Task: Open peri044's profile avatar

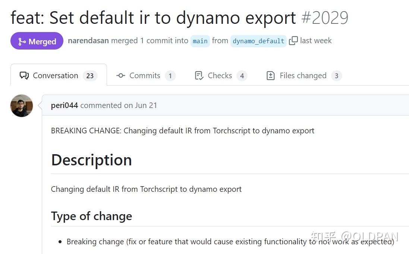Action: [x=21, y=105]
